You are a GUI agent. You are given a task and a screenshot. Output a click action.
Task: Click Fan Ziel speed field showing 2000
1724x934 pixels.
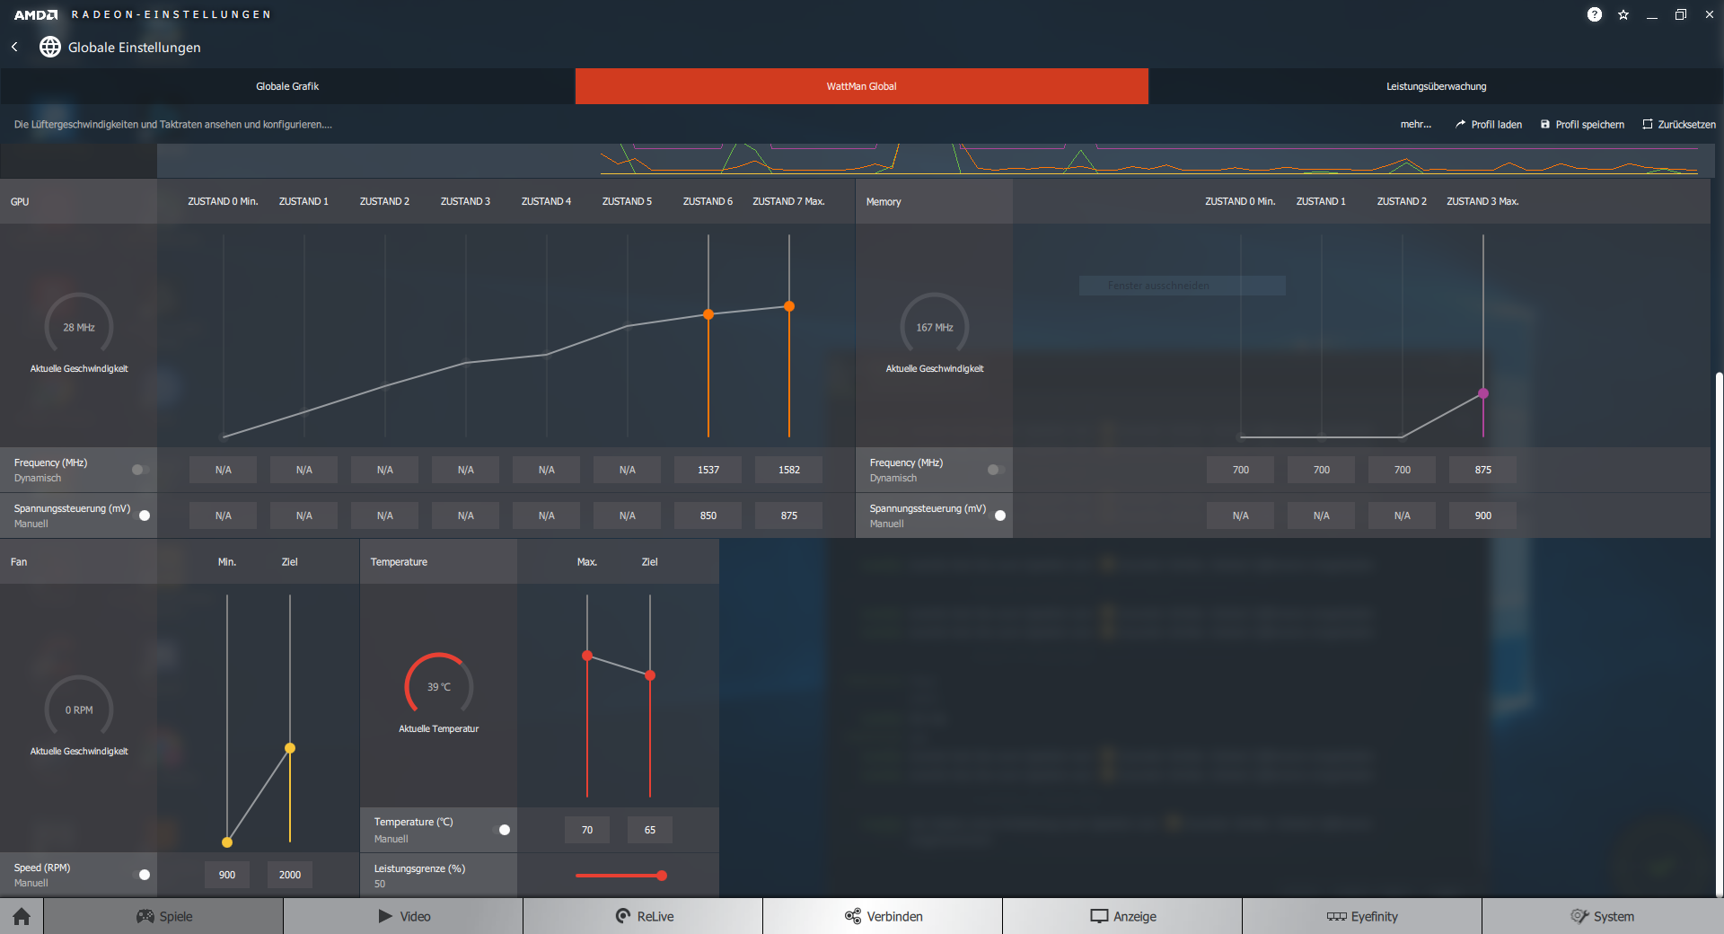click(290, 875)
